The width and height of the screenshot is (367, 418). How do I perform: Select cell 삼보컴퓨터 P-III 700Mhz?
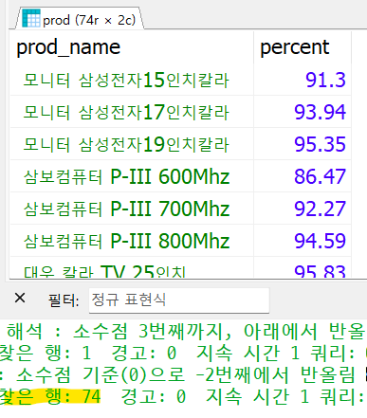(x=132, y=209)
